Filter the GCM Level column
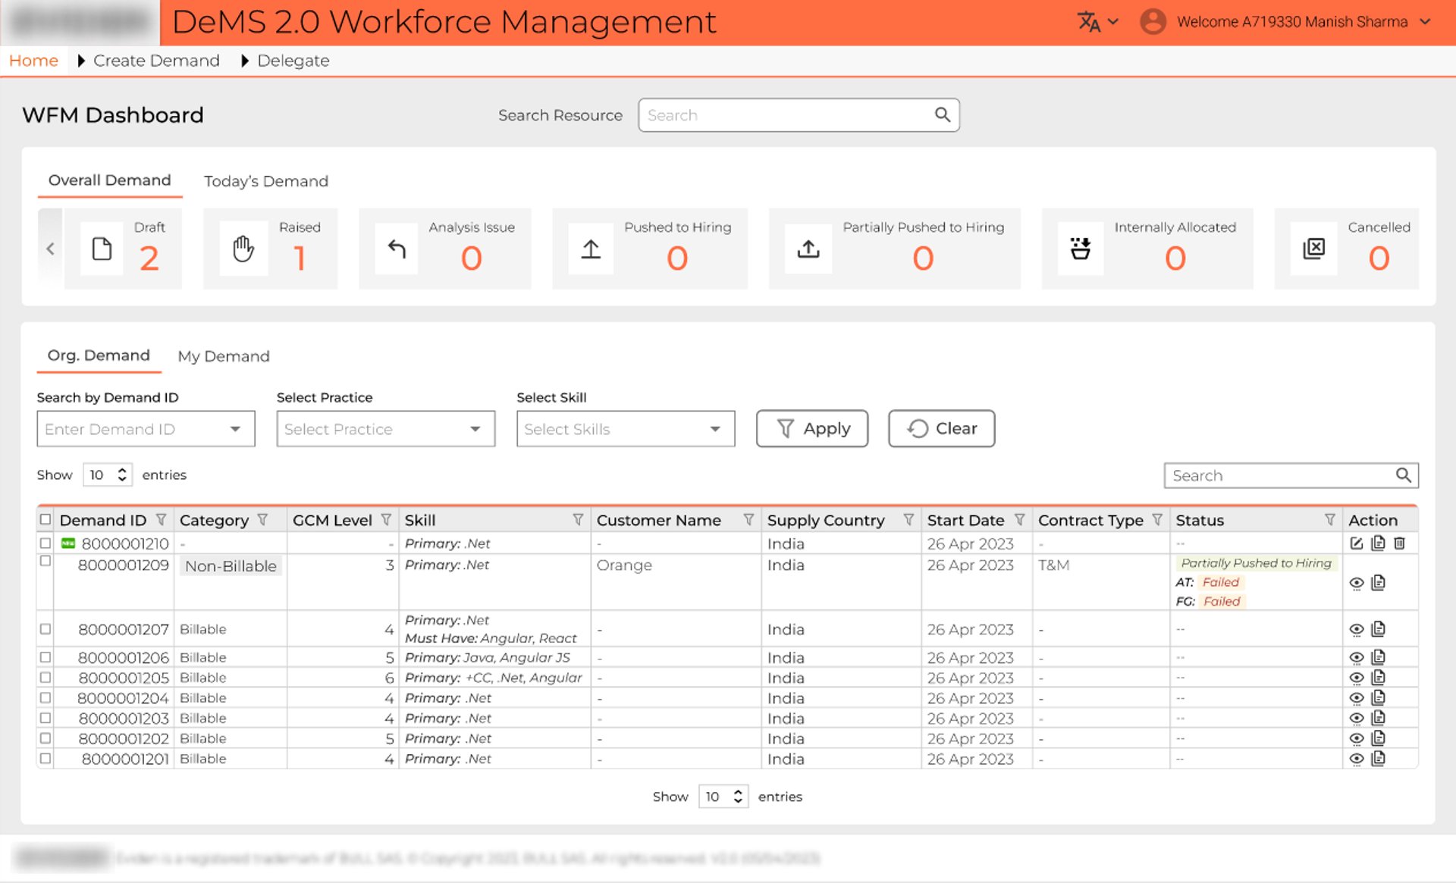Image resolution: width=1456 pixels, height=883 pixels. pyautogui.click(x=386, y=520)
